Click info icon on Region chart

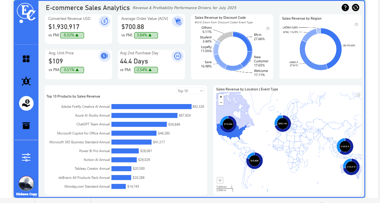(356, 24)
